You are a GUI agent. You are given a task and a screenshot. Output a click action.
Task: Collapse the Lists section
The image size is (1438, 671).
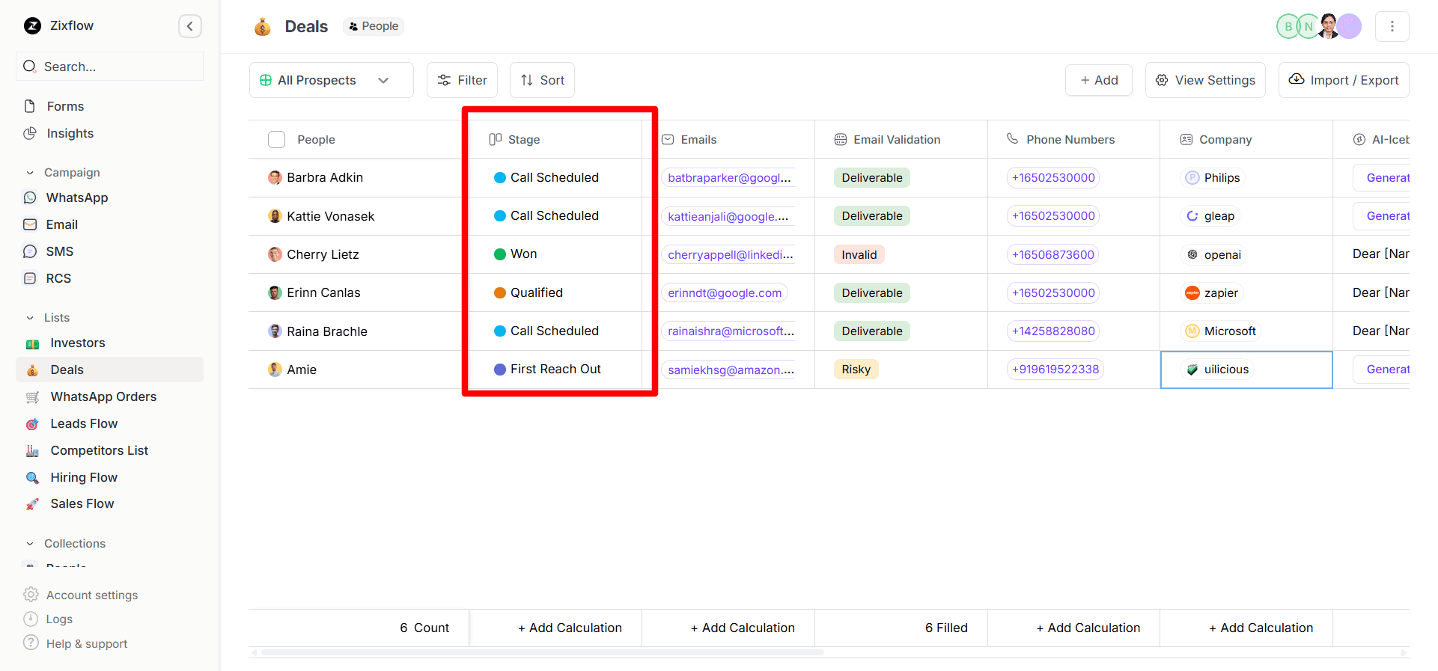pyautogui.click(x=30, y=318)
